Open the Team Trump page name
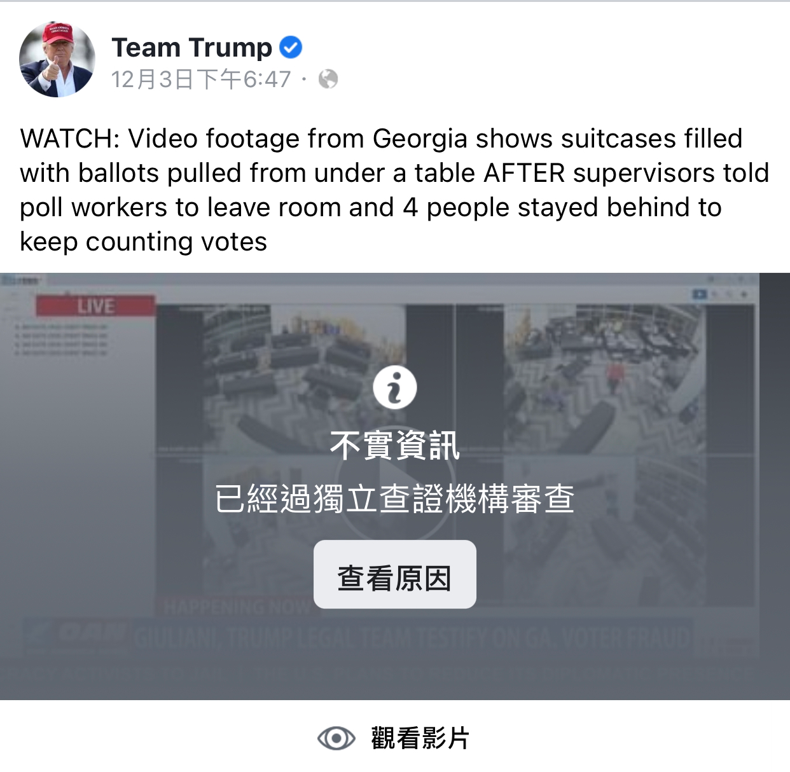This screenshot has width=790, height=772. (x=192, y=48)
